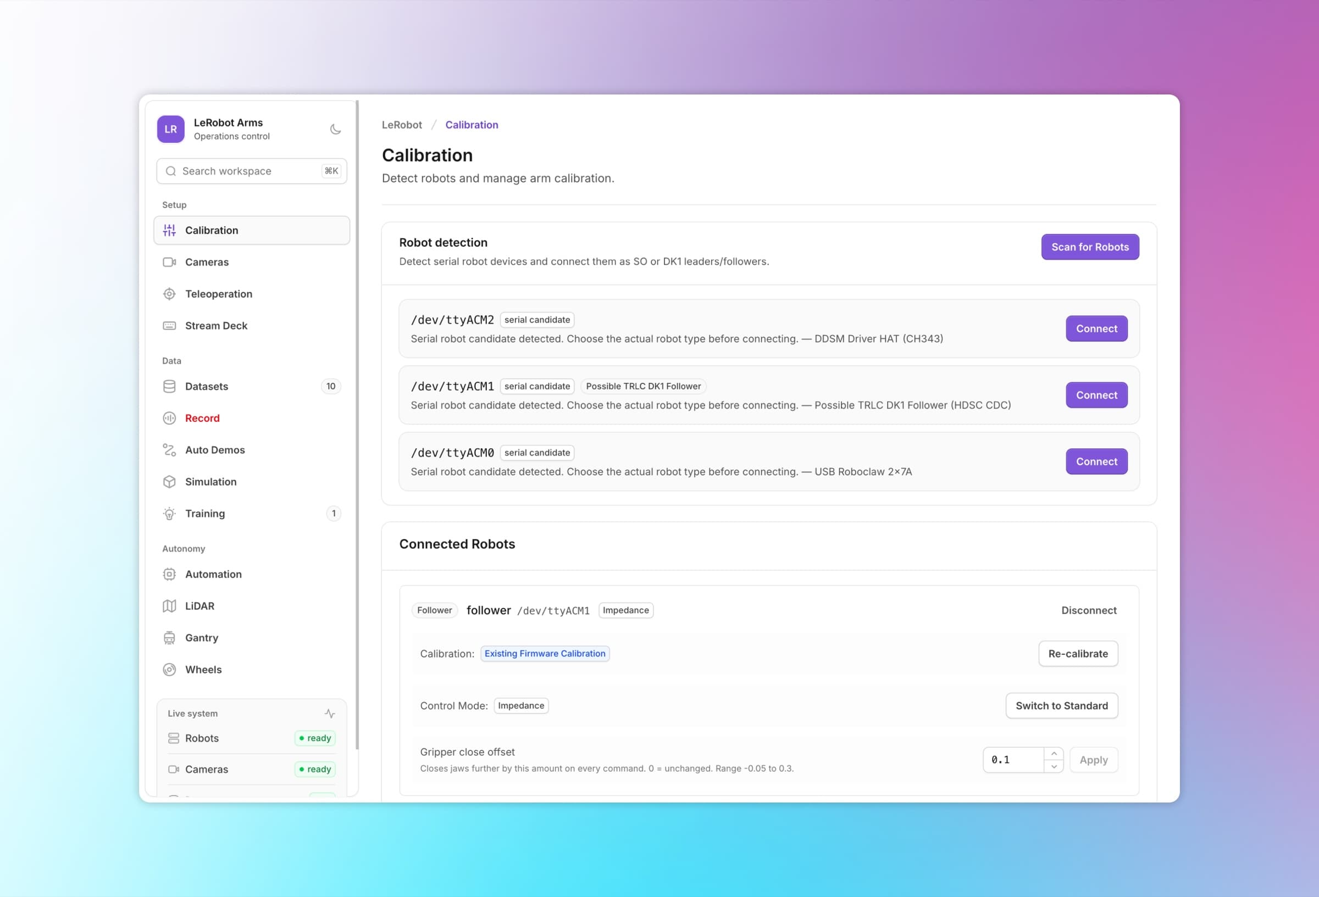Connect the /dev/ttyACM0 Roboclaw device
This screenshot has height=897, width=1319.
(1096, 461)
